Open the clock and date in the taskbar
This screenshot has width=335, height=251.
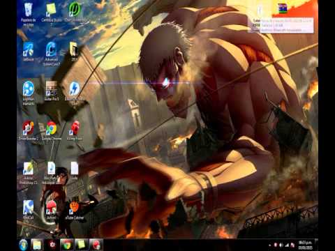(306, 245)
